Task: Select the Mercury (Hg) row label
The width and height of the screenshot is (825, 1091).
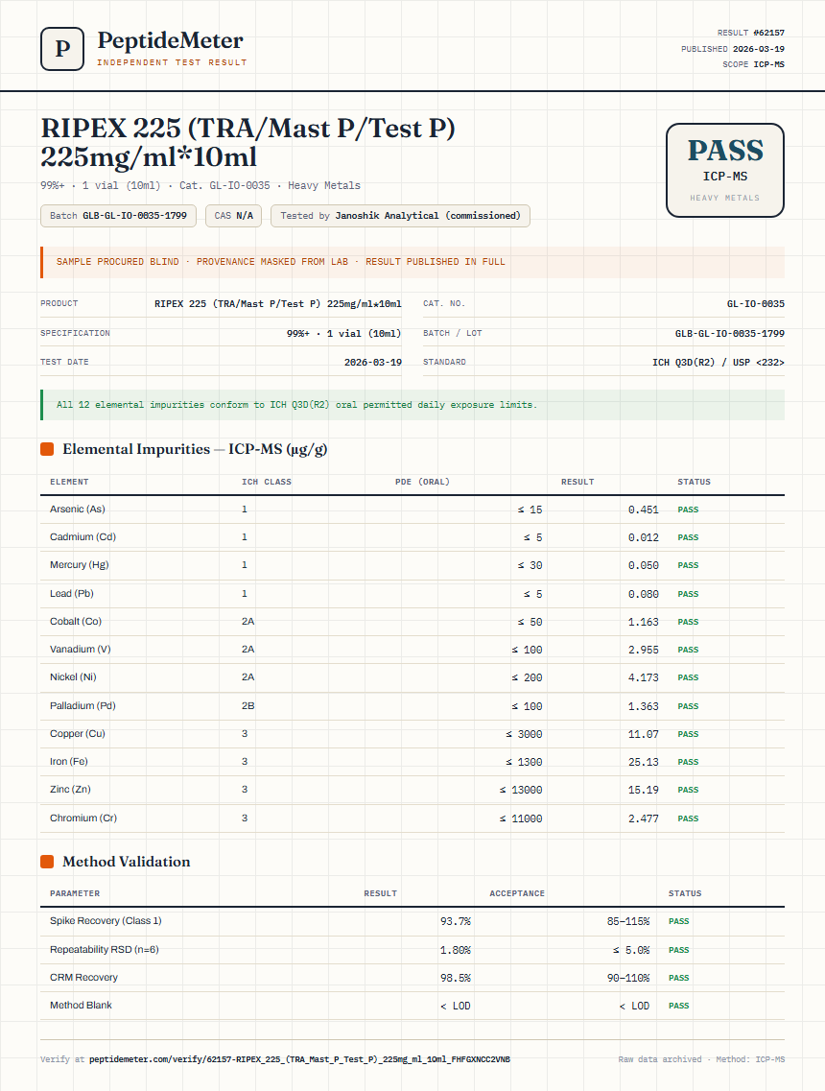Action: [80, 565]
